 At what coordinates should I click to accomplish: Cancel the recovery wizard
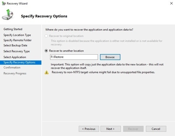[156, 129]
